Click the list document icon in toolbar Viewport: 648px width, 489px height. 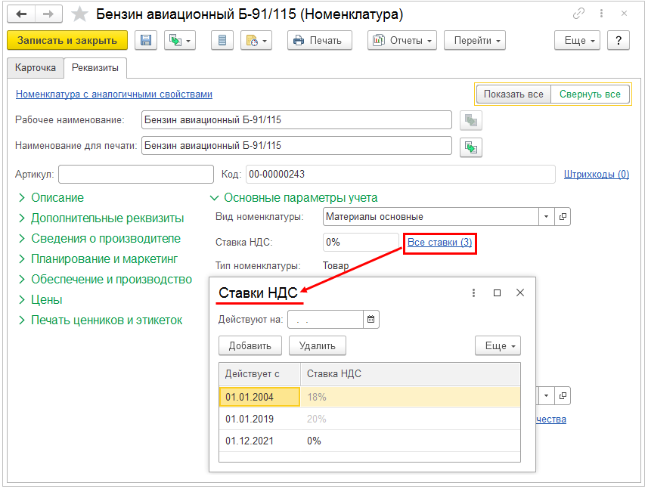[x=222, y=41]
